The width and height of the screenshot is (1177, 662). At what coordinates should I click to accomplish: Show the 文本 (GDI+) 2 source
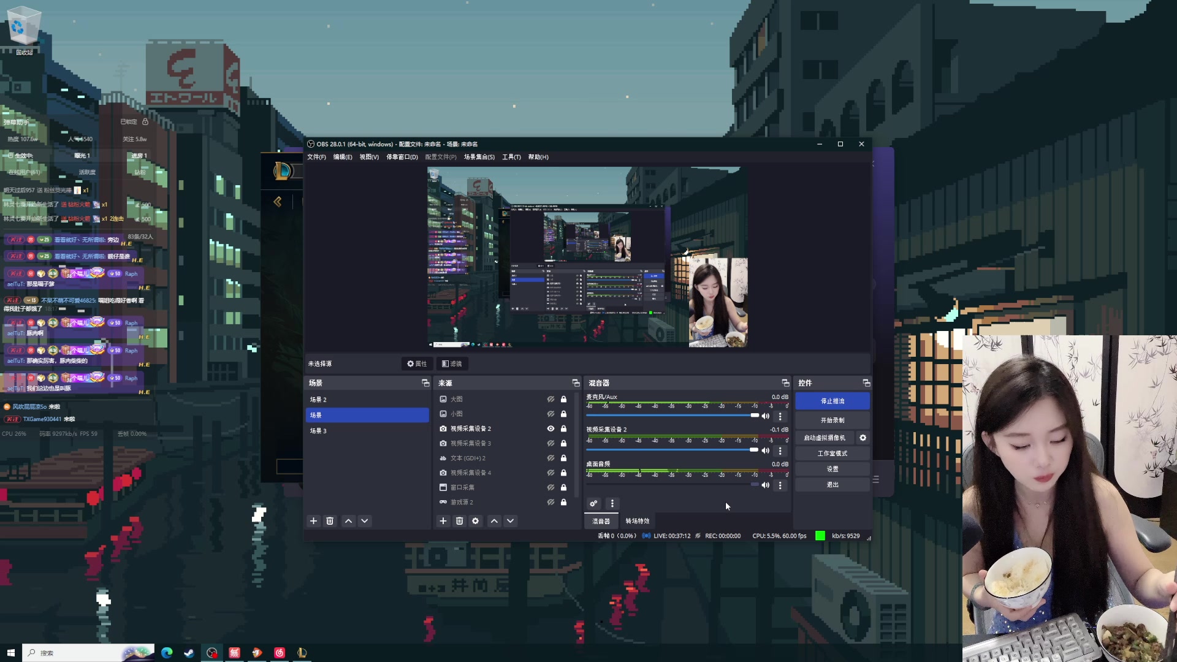[x=550, y=458]
